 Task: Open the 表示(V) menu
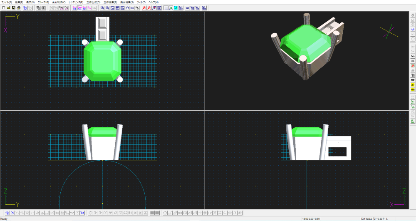(30, 2)
